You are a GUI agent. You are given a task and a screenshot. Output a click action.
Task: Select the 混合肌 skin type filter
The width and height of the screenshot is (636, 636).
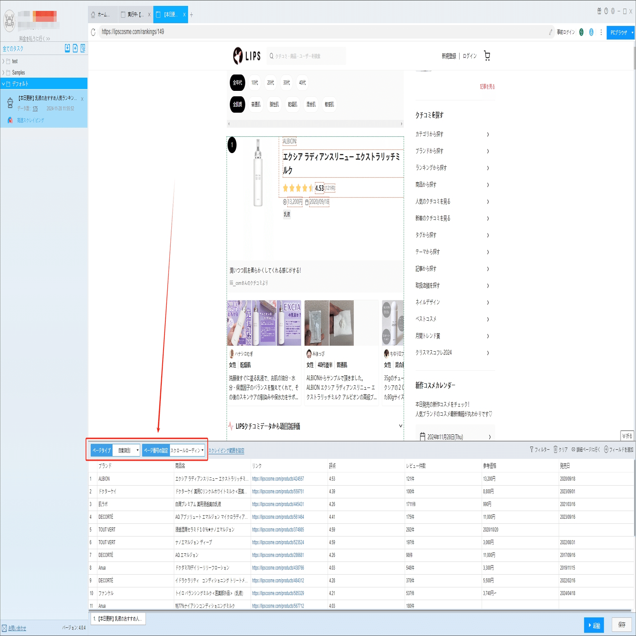(311, 104)
